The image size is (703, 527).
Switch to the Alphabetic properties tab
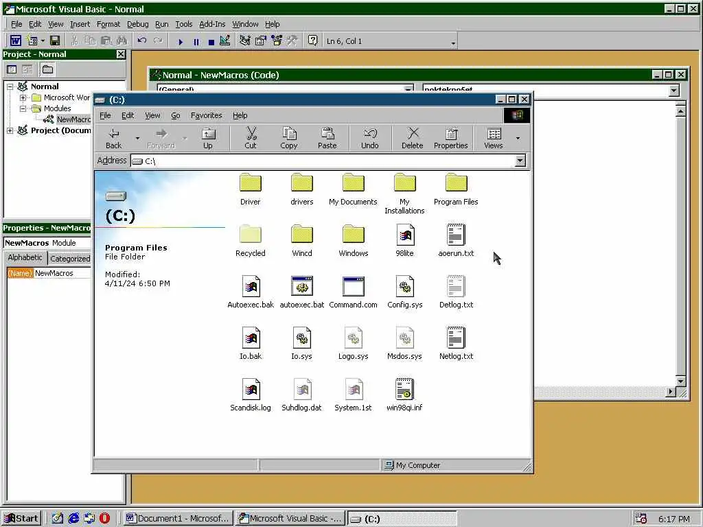[25, 258]
